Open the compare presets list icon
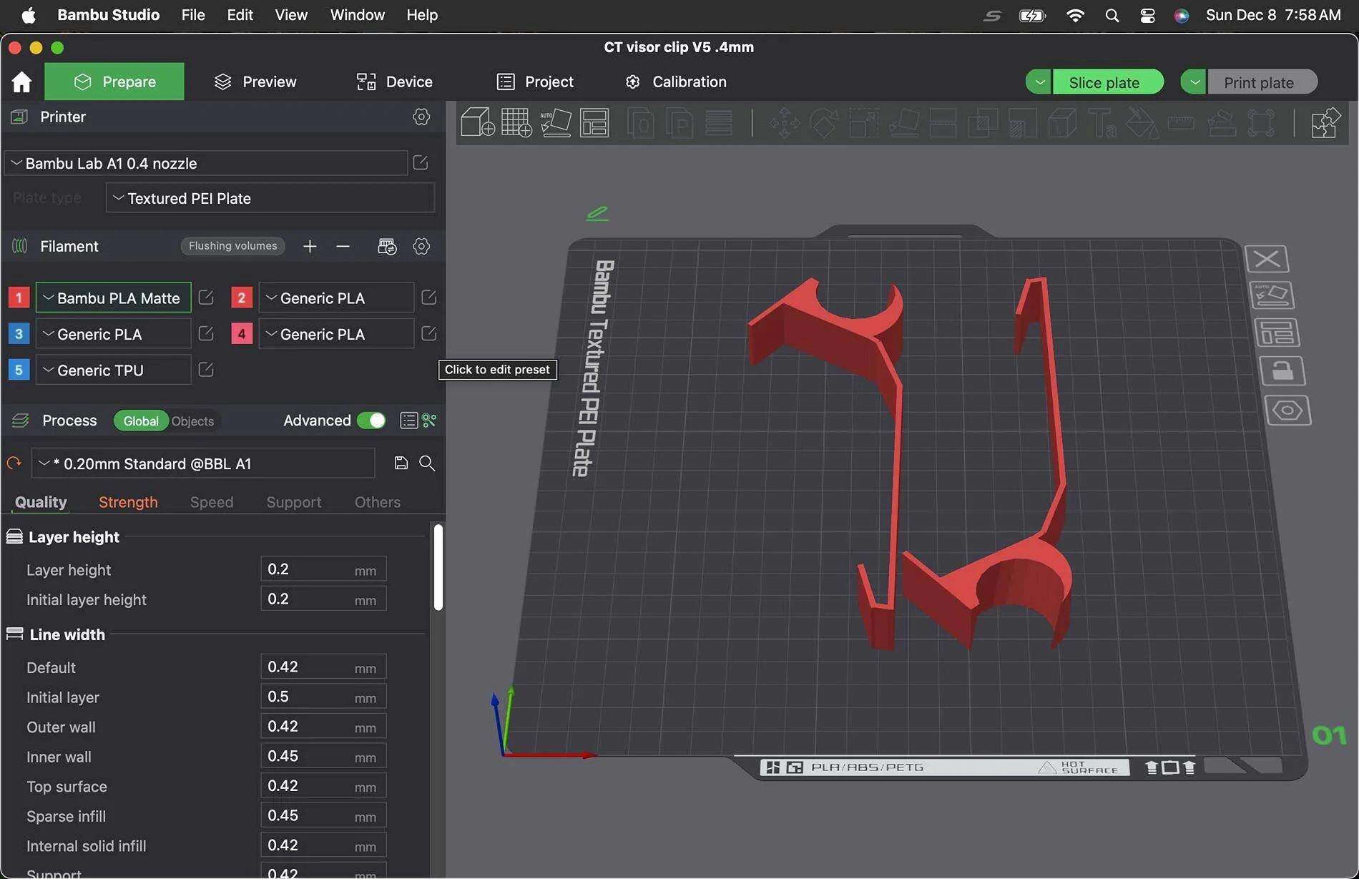This screenshot has height=879, width=1359. pos(408,421)
